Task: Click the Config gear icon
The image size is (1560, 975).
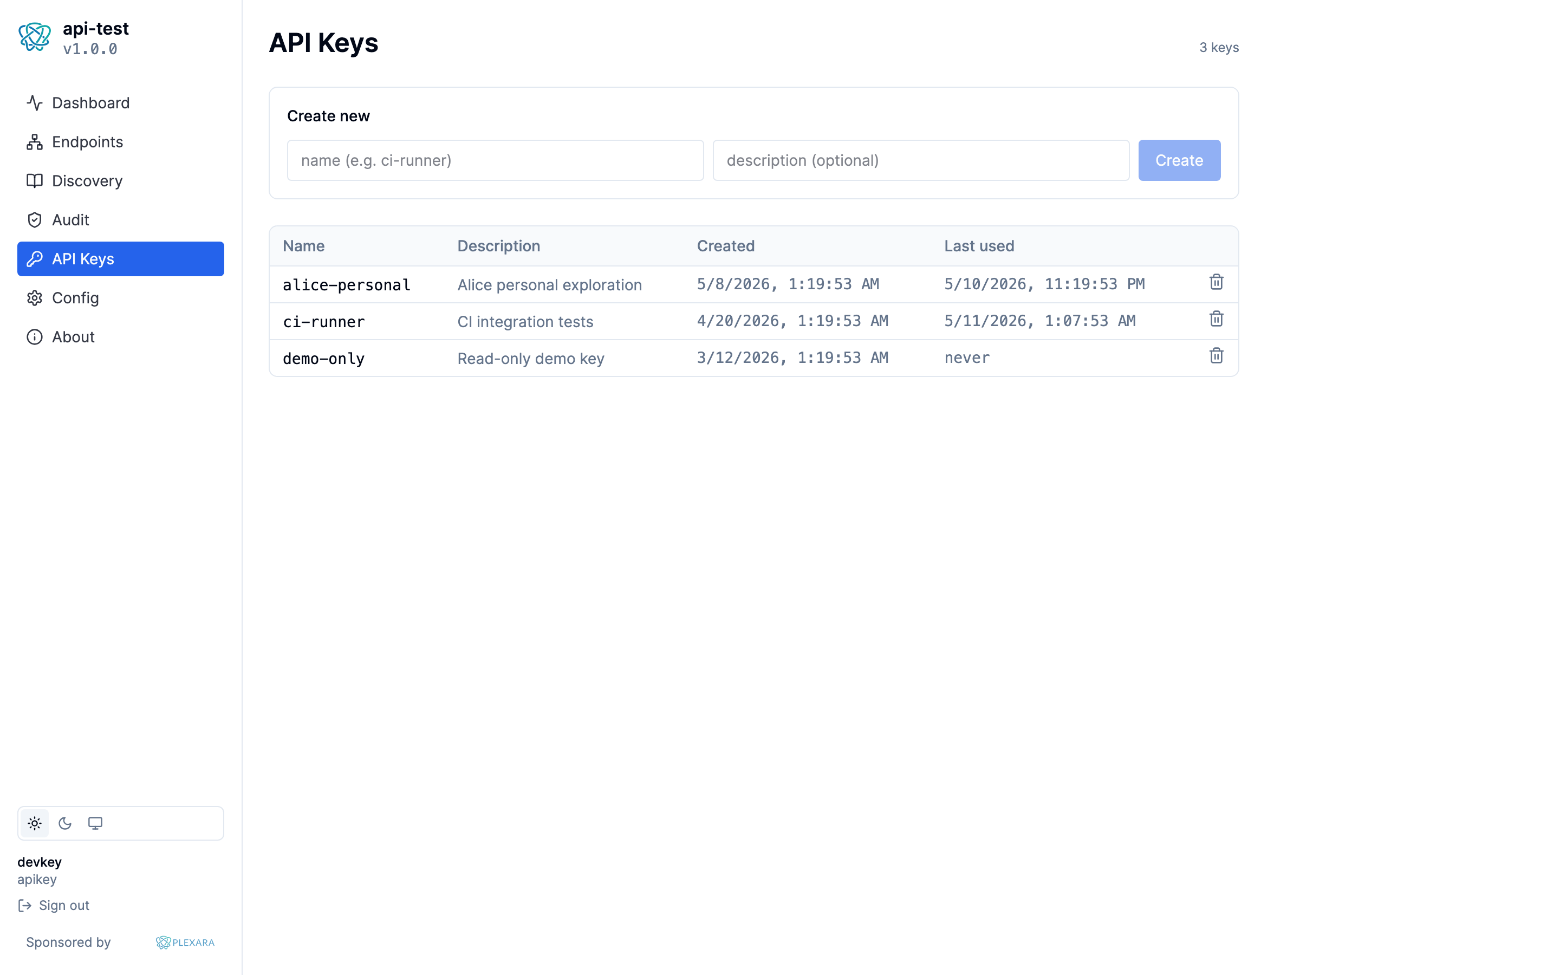Action: click(35, 298)
